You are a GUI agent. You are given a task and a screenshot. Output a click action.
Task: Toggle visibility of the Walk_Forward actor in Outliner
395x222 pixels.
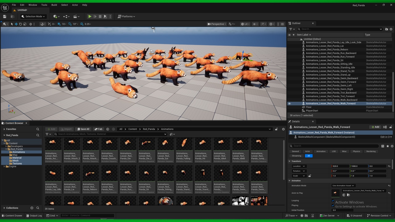[289, 104]
